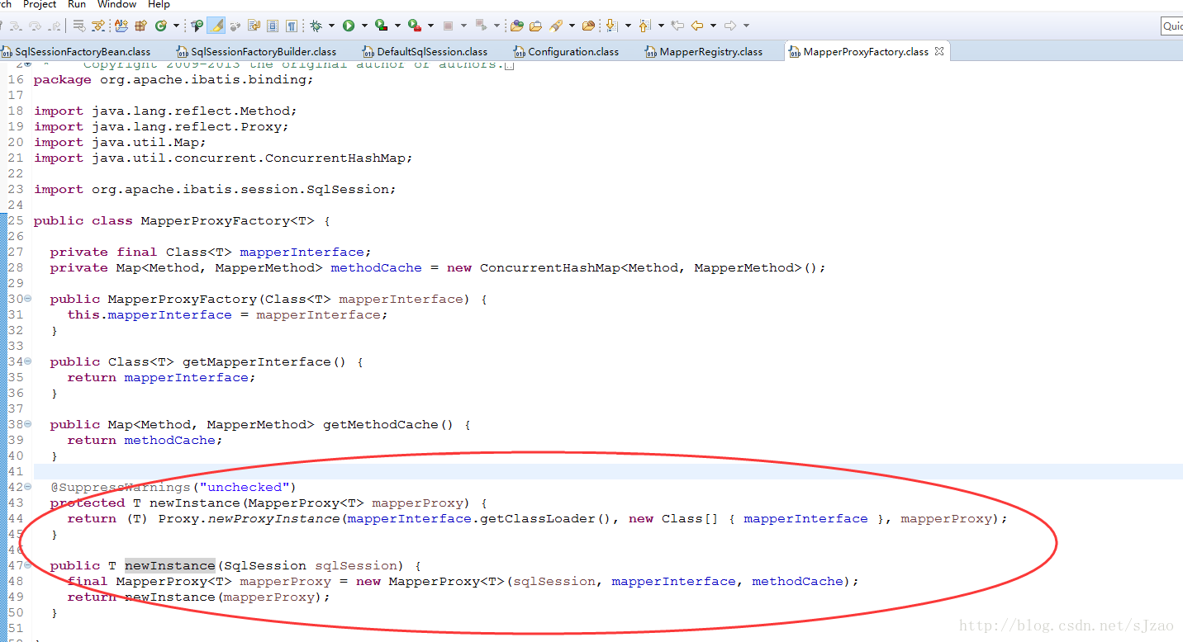Click the Last Edit Location icon
Screen dimensions: 1183x642
click(x=677, y=26)
